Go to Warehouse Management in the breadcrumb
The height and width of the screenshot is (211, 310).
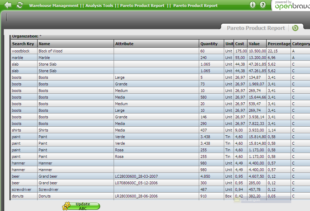point(54,6)
